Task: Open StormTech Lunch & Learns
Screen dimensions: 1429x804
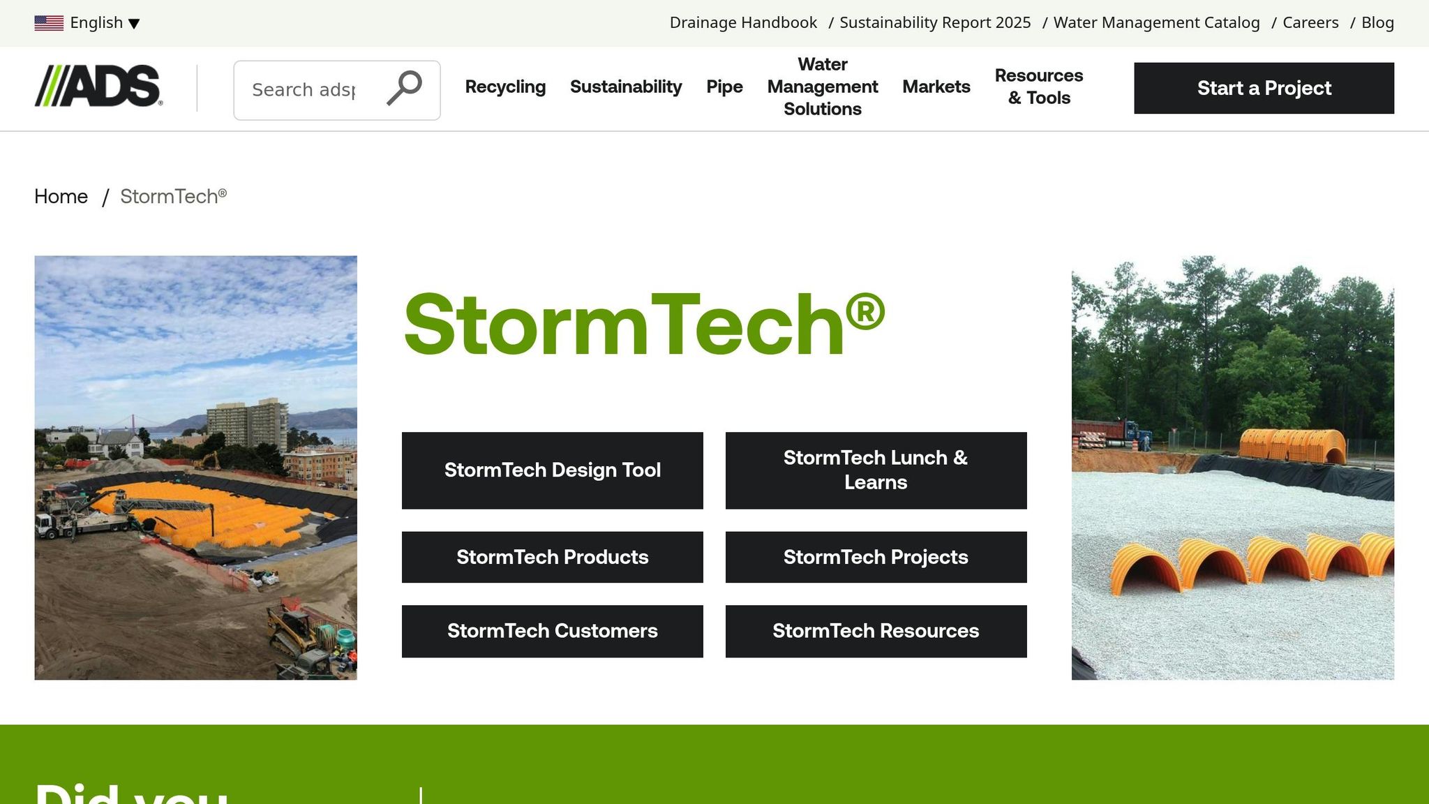Action: [876, 470]
